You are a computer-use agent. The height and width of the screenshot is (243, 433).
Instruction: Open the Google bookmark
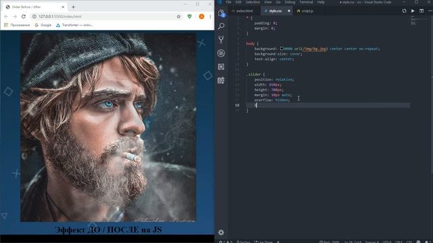(x=43, y=25)
